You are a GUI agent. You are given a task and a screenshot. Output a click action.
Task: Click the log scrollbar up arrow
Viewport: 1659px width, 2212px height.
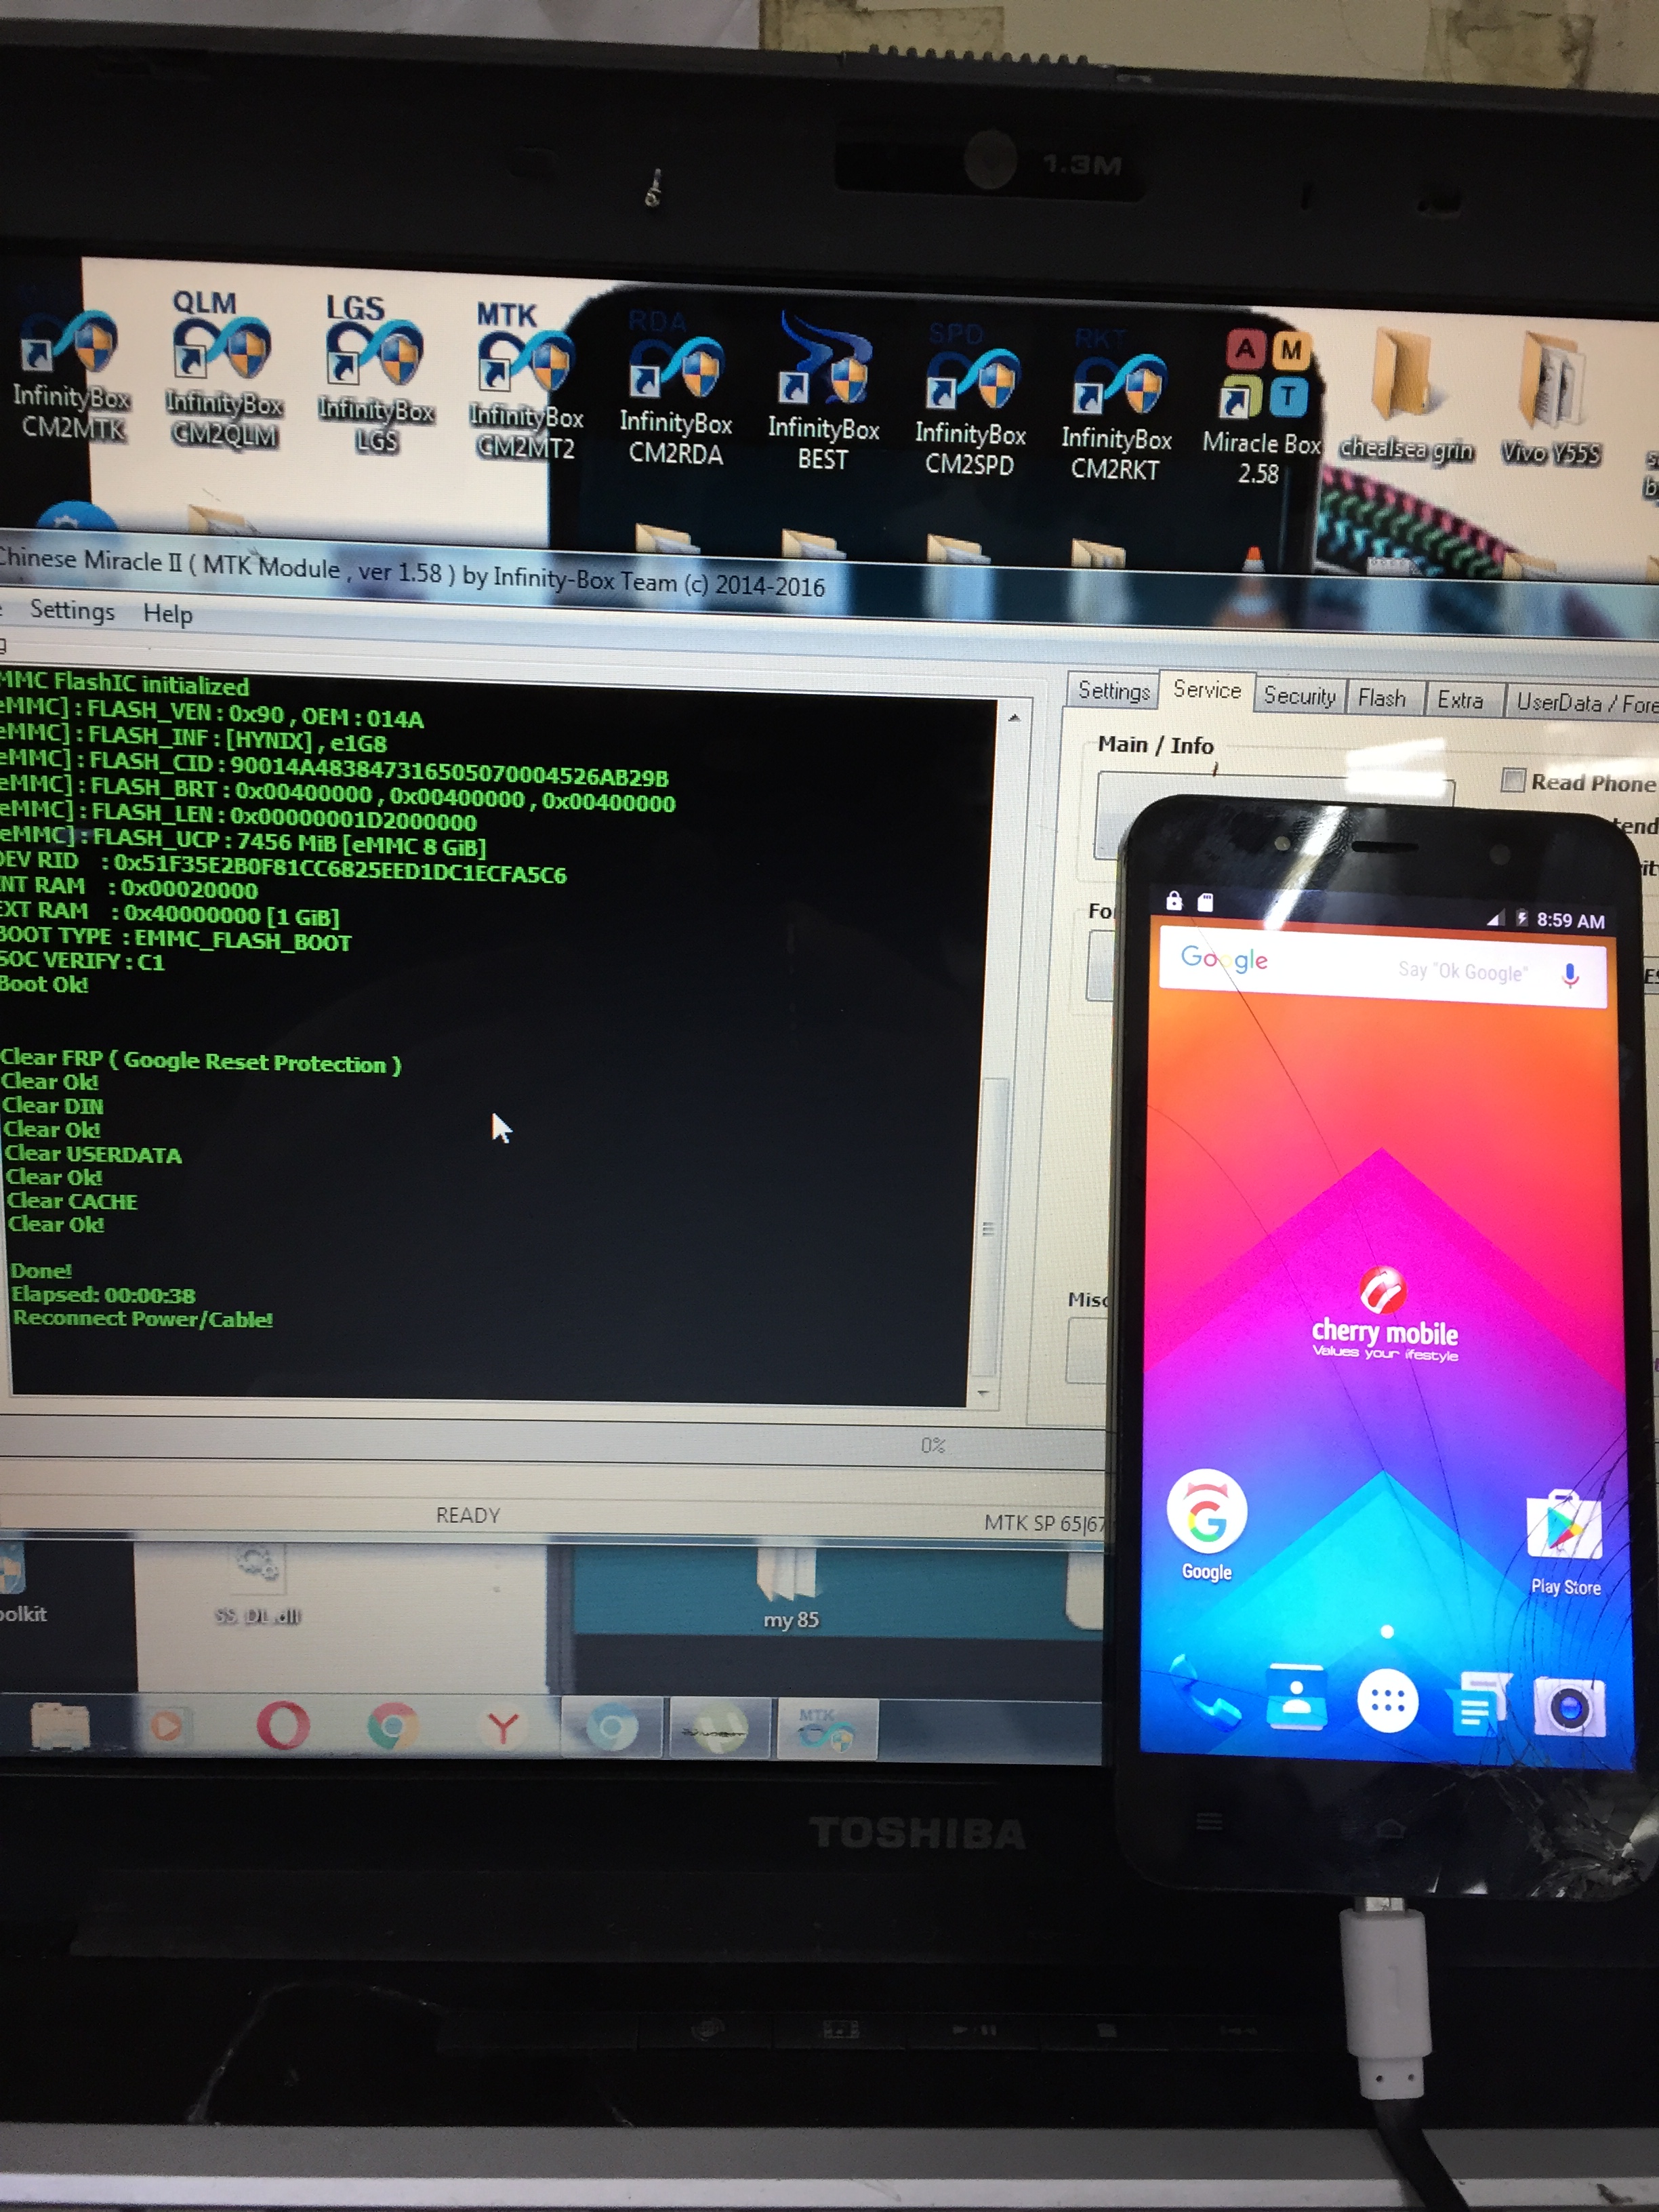(x=1014, y=718)
